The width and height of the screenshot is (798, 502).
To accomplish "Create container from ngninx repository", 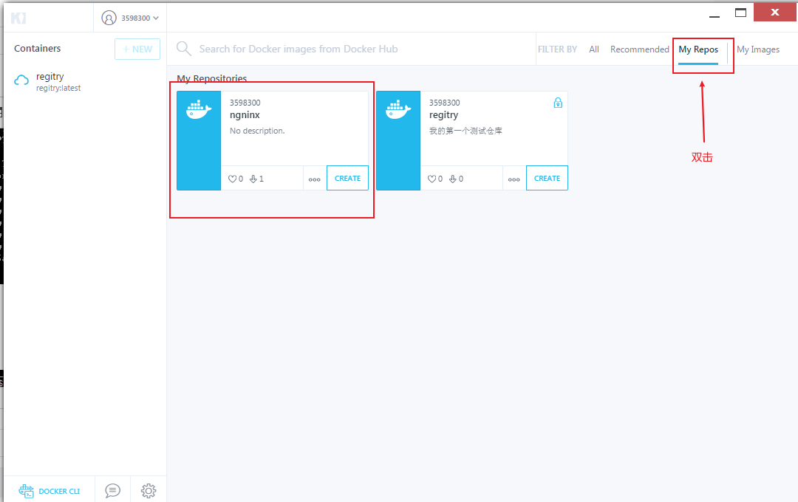I will coord(347,178).
